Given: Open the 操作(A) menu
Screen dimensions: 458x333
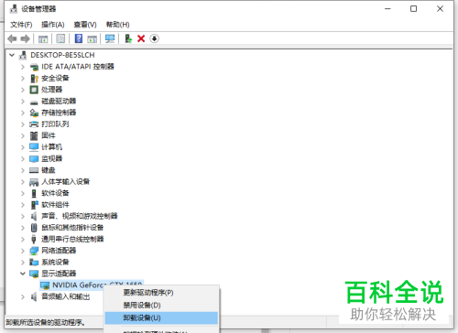Looking at the screenshot, I should point(53,25).
